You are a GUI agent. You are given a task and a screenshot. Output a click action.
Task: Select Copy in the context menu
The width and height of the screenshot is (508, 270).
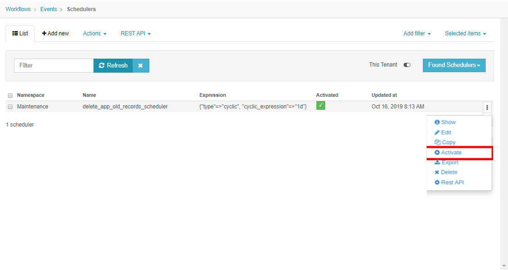coord(445,142)
